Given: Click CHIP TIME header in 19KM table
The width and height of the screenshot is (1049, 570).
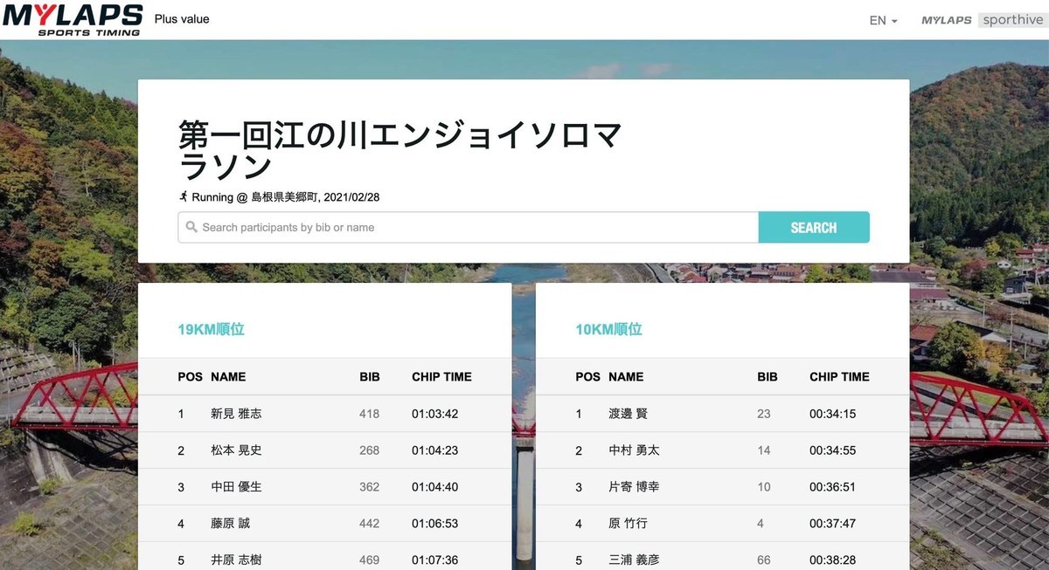Looking at the screenshot, I should pos(441,377).
